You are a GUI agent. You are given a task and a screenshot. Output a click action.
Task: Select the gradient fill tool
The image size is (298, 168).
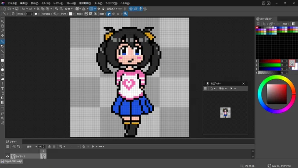coord(3,102)
